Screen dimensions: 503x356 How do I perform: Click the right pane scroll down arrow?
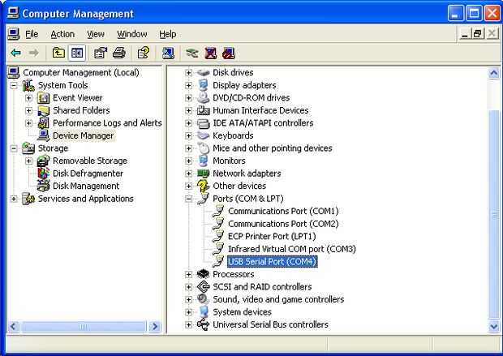494,327
